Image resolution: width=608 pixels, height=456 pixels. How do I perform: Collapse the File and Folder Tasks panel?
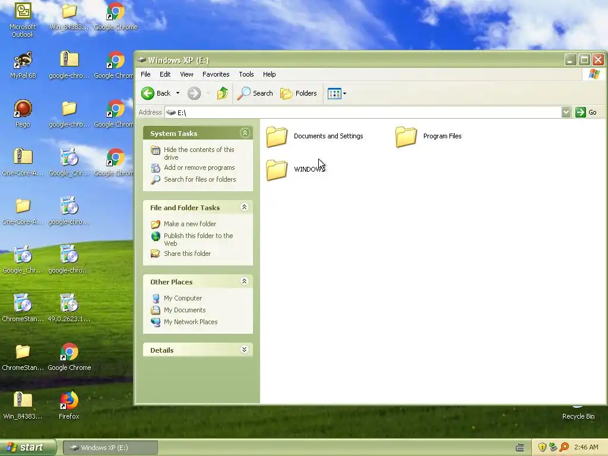pos(244,207)
